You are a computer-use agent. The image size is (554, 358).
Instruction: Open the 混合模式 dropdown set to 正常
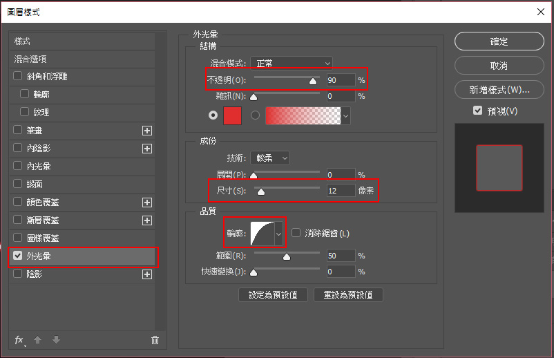[x=292, y=64]
